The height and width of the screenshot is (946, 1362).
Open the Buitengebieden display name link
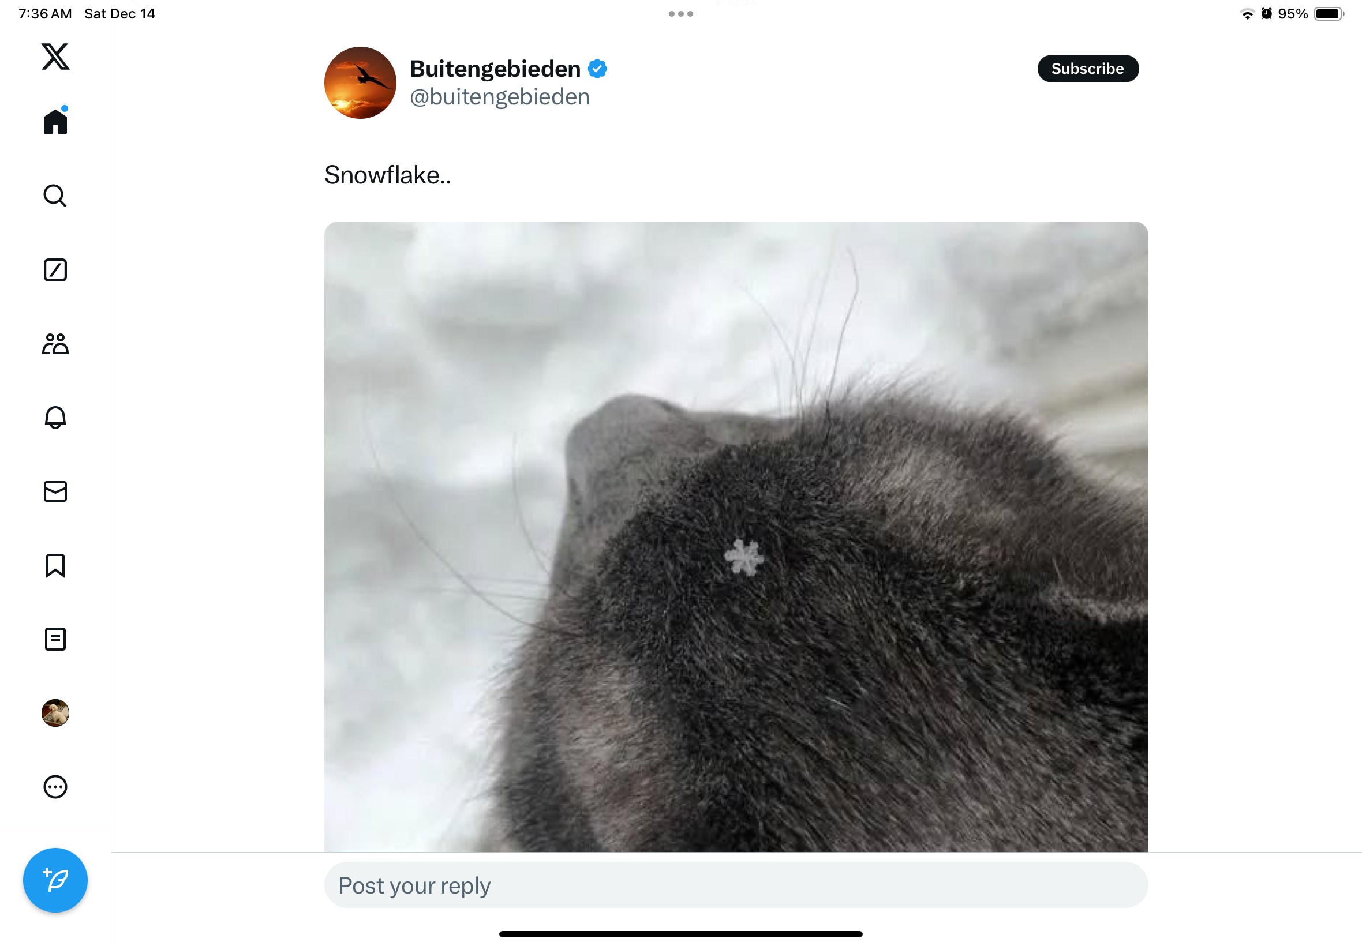click(495, 69)
